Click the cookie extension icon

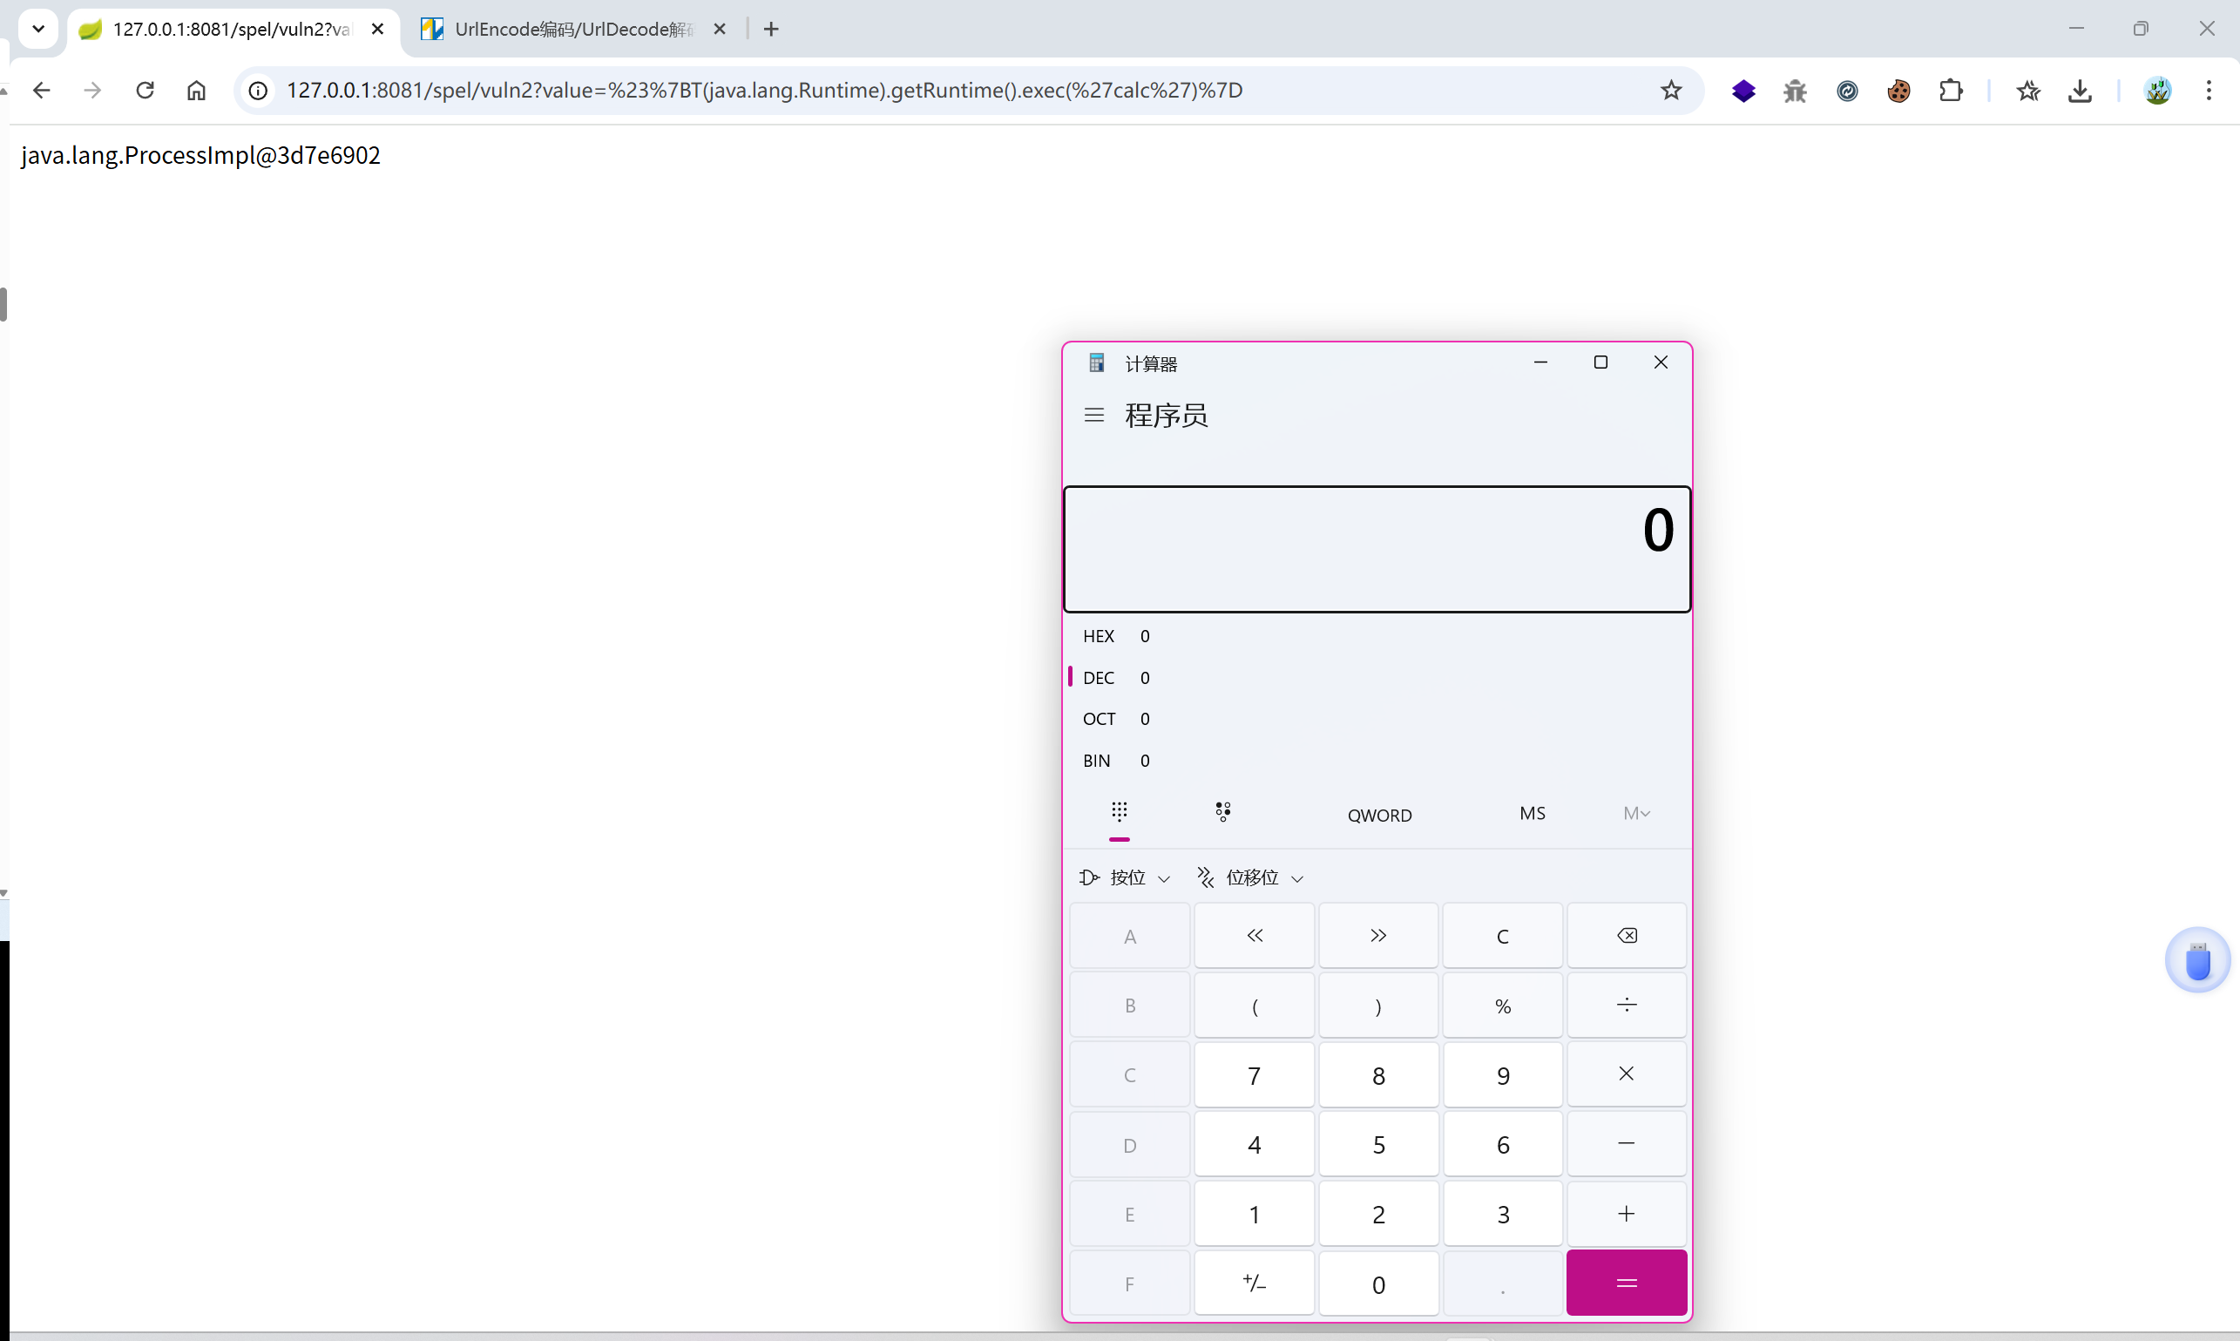(1898, 91)
